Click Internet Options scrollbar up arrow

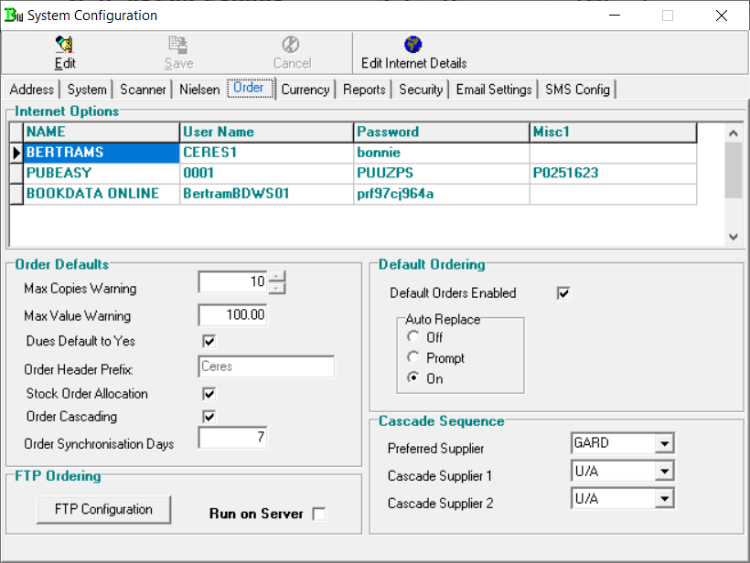tap(734, 133)
